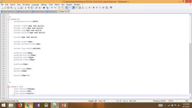Image resolution: width=192 pixels, height=108 pixels.
Task: Print the document with Print icon
Action: pos(21,7)
